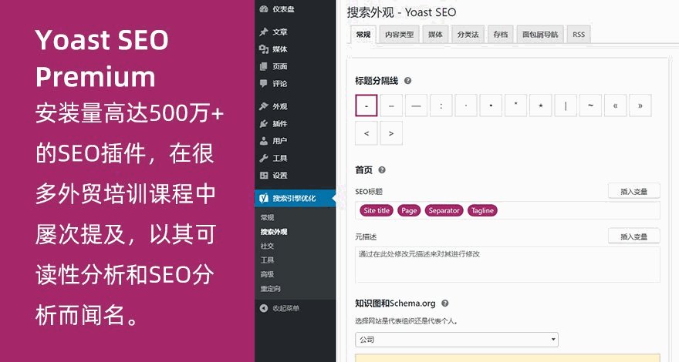
Task: Select the tilde title separator option
Action: (x=590, y=106)
